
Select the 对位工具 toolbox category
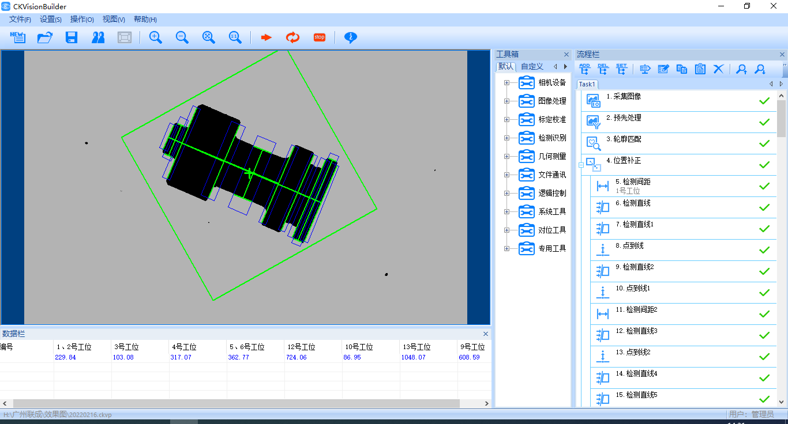click(552, 230)
